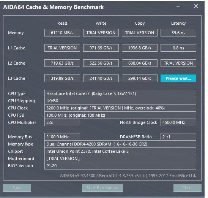
Task: Click North Bridge Clock 4500.0 MHz value
Action: (x=178, y=122)
